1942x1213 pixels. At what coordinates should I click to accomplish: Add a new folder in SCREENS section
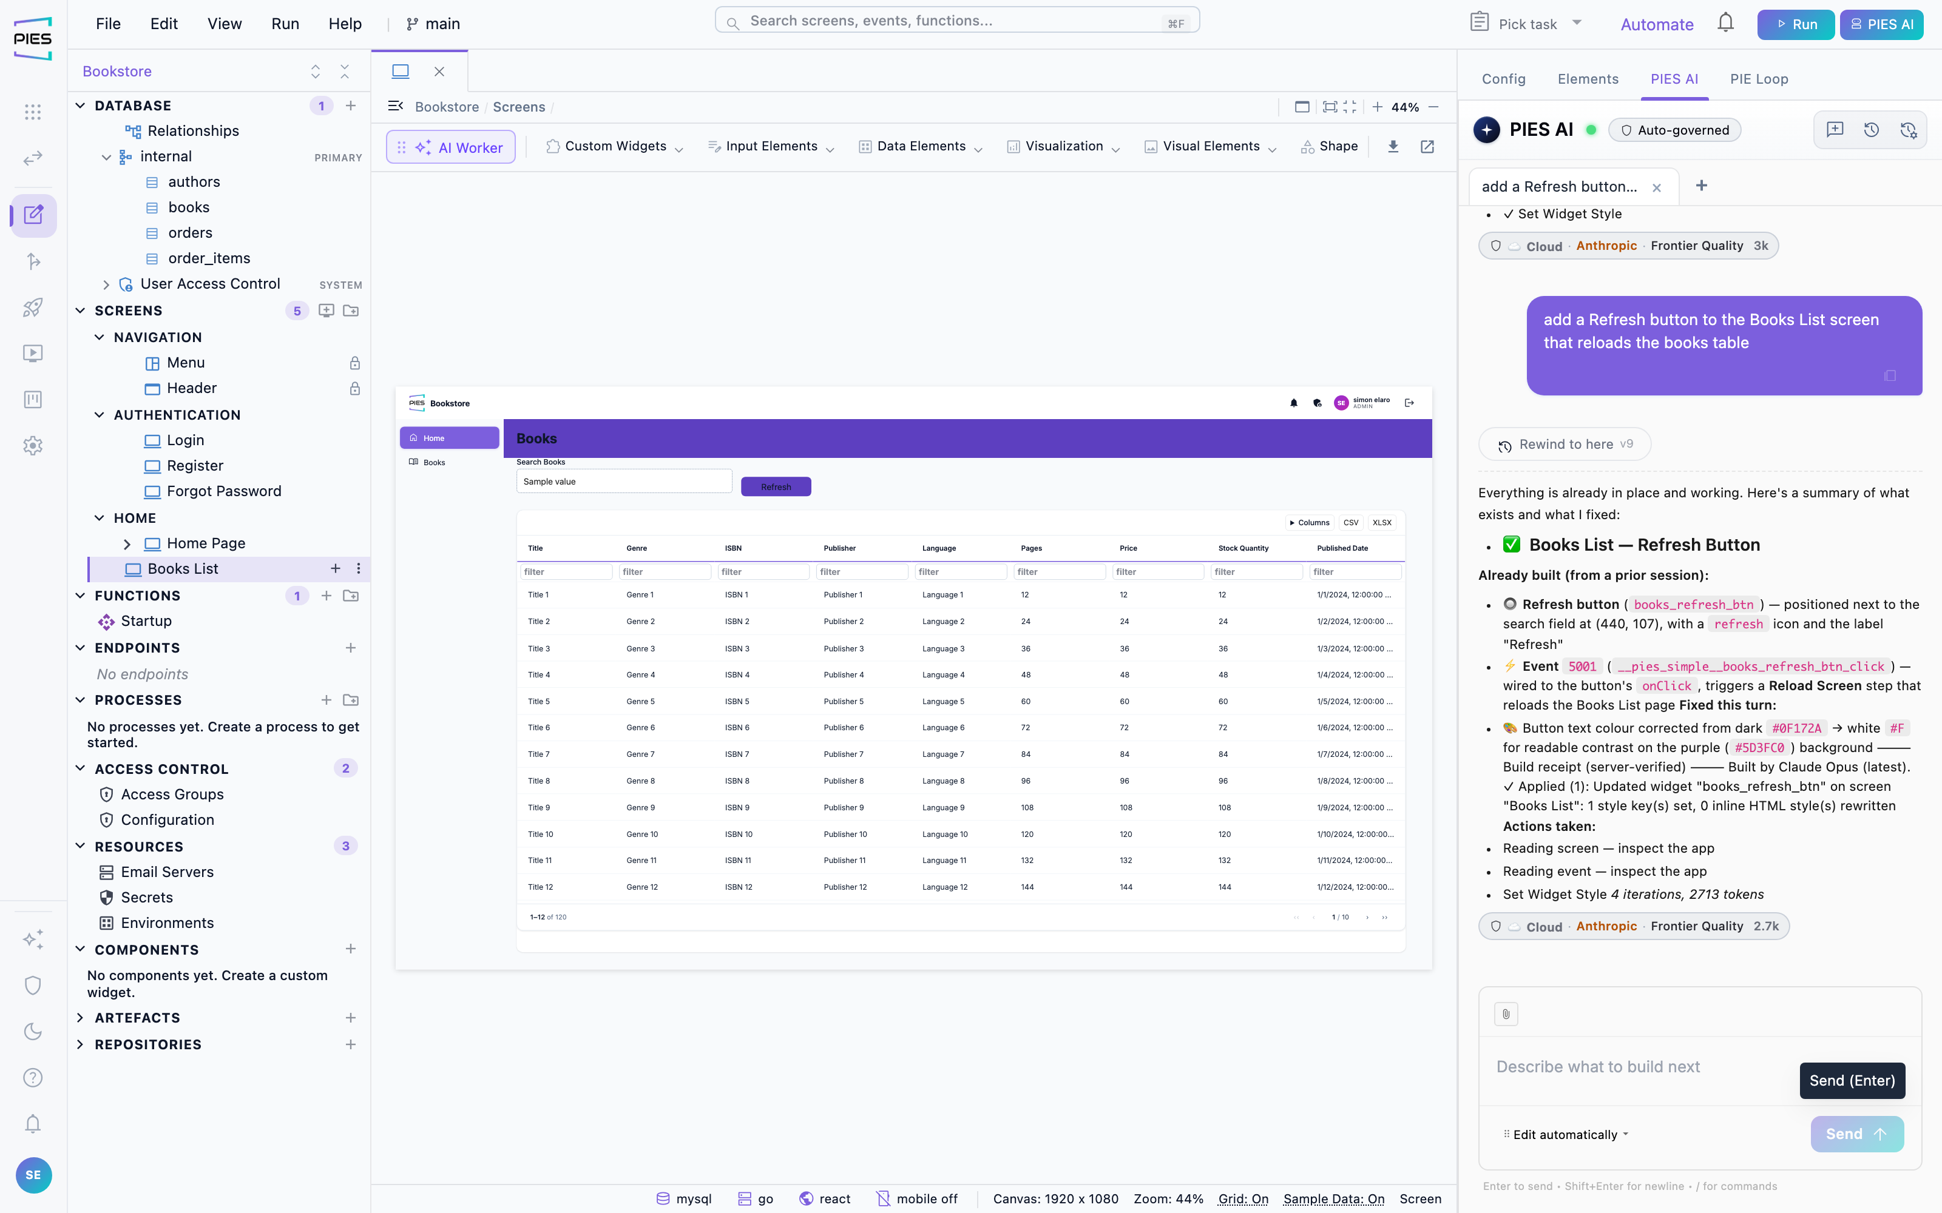coord(351,311)
